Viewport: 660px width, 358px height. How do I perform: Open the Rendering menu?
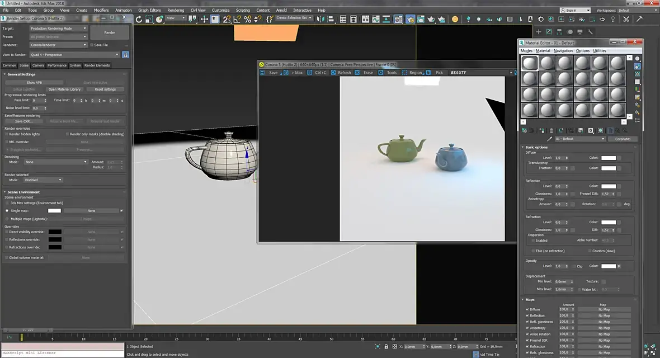point(175,10)
